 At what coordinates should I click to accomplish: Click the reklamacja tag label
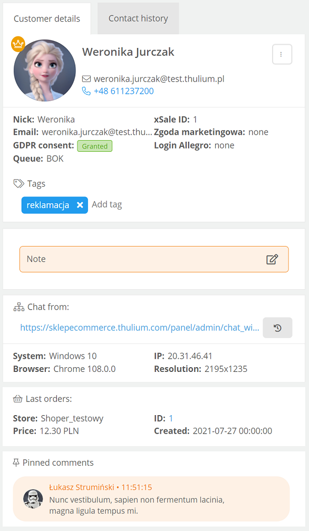[48, 205]
